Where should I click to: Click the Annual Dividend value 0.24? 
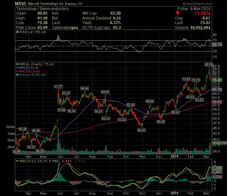117,18
